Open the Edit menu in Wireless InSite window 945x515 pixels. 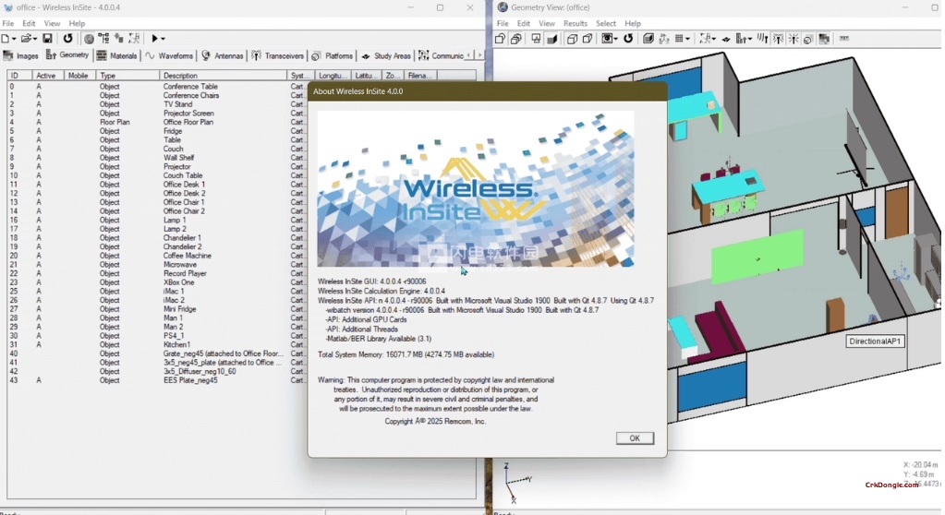(x=29, y=23)
